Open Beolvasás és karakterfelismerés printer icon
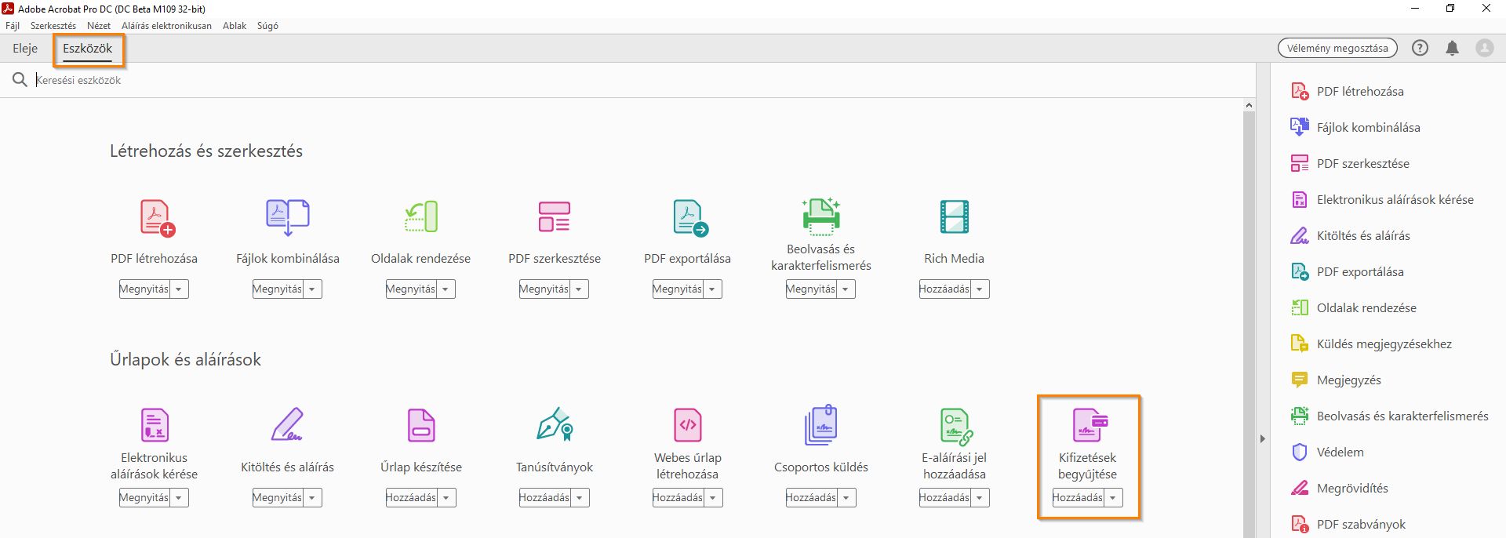Viewport: 1506px width, 538px height. point(821,216)
